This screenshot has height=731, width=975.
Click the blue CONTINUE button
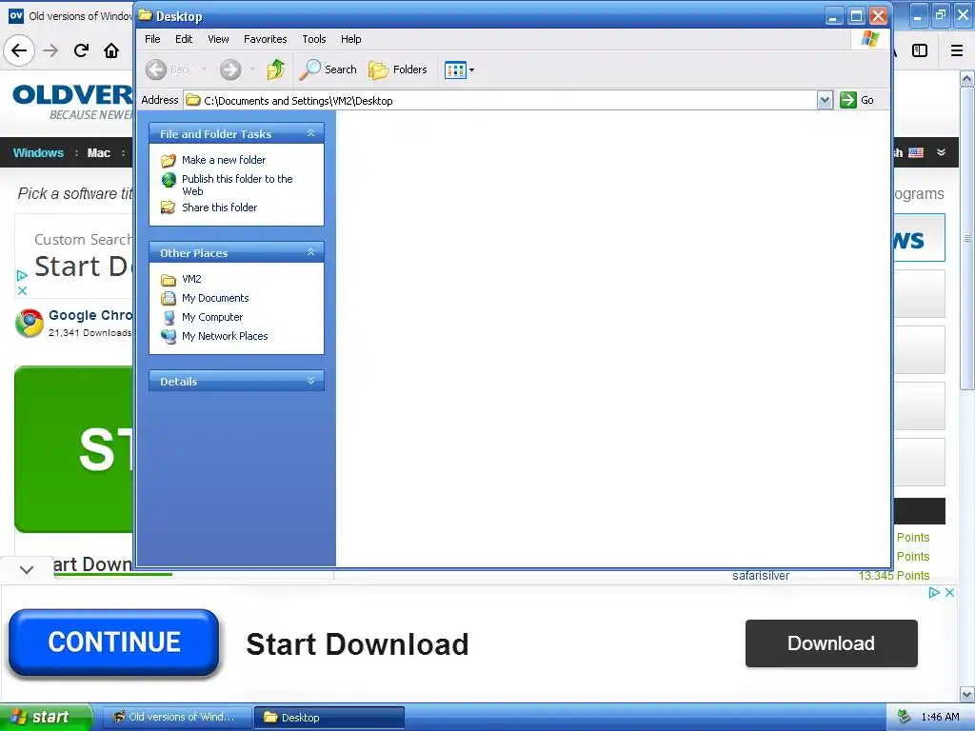click(x=114, y=642)
